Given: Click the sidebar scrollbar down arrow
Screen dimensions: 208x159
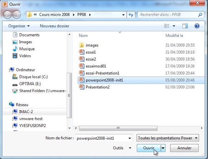Looking at the screenshot, I should 69,128.
